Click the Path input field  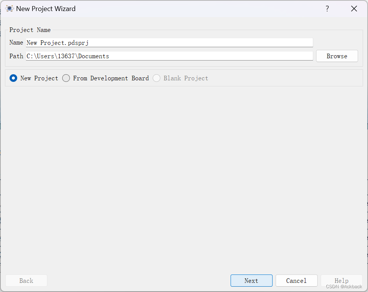click(x=169, y=56)
